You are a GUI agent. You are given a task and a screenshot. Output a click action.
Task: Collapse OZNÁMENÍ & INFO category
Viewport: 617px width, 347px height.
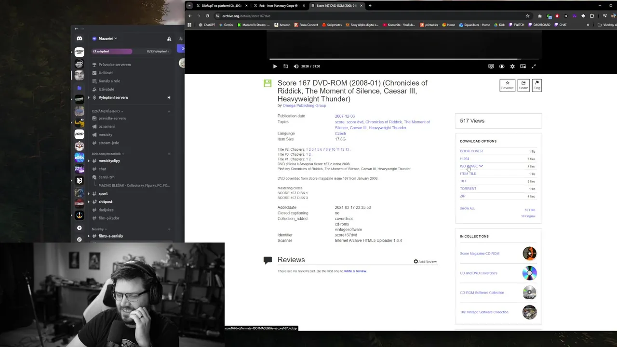coord(107,111)
